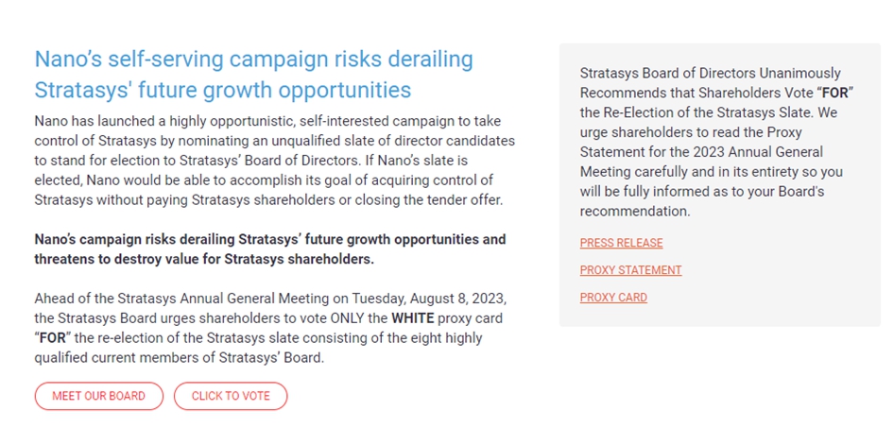Click the heading line "Stratasys' future growth opportunities"
The width and height of the screenshot is (894, 445).
coord(222,90)
